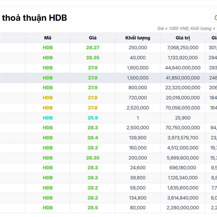Click the 28.4 price cell
The image size is (217, 217).
93,138
